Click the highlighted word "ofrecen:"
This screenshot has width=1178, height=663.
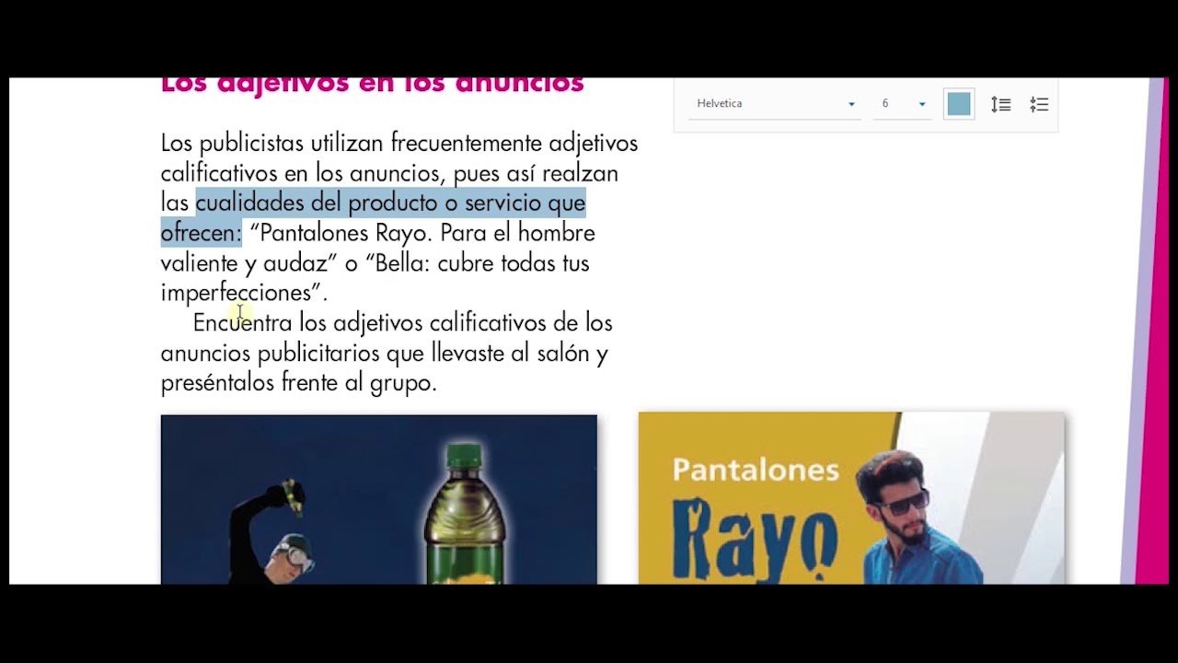(201, 233)
